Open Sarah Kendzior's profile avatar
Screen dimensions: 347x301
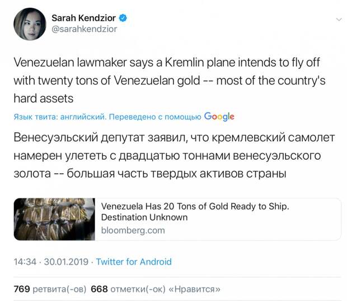[x=30, y=24]
